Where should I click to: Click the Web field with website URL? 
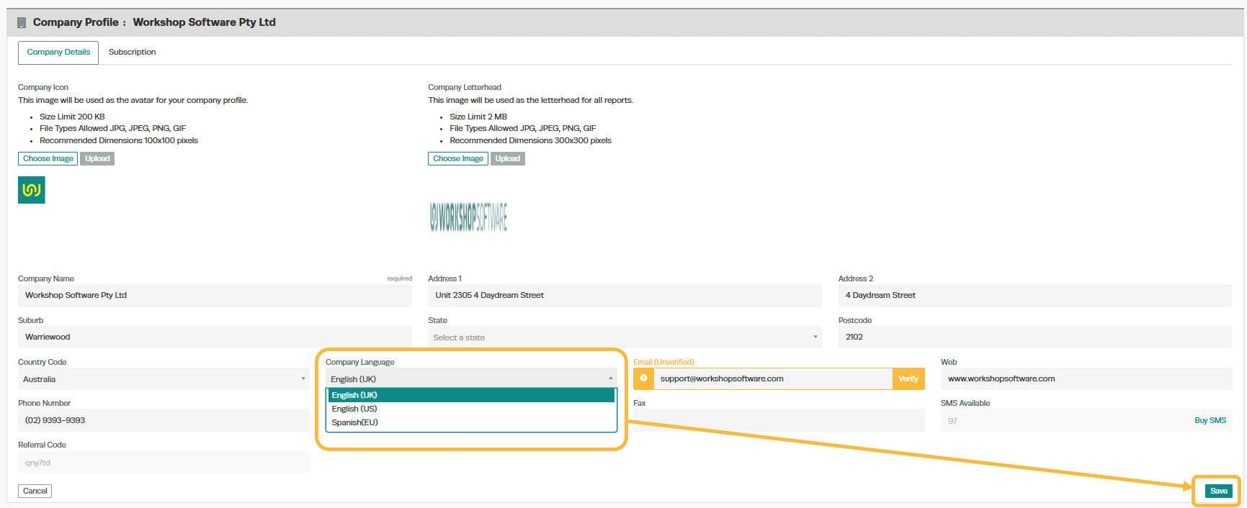[x=1086, y=378]
